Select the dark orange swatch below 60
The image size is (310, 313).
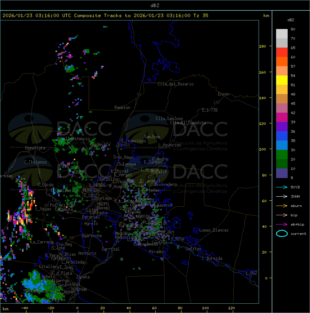pyautogui.click(x=282, y=61)
